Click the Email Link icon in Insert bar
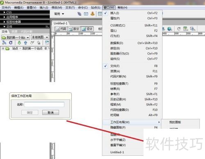Screen dimensions: 205x159 (86, 14)
